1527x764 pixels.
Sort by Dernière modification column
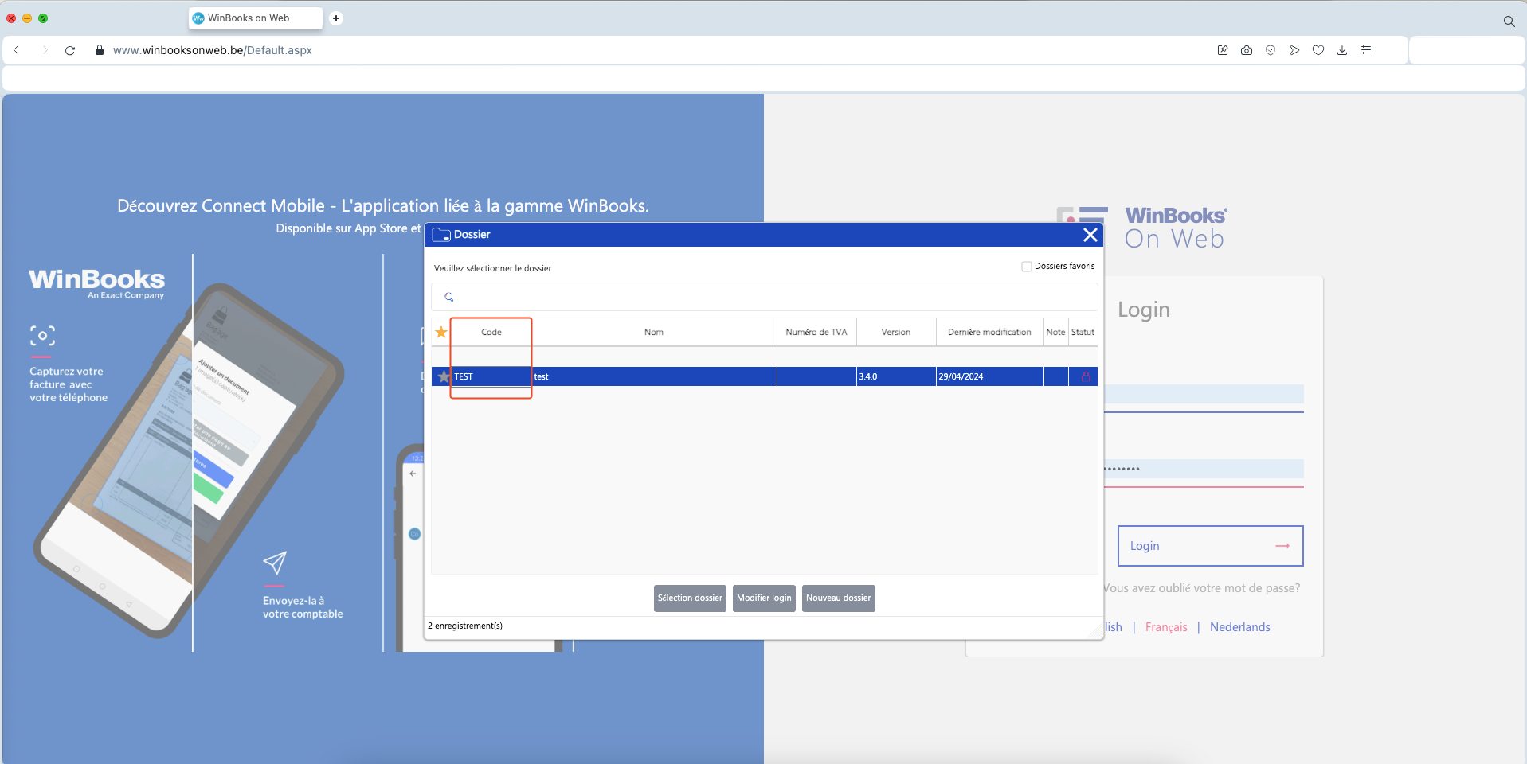pyautogui.click(x=989, y=332)
